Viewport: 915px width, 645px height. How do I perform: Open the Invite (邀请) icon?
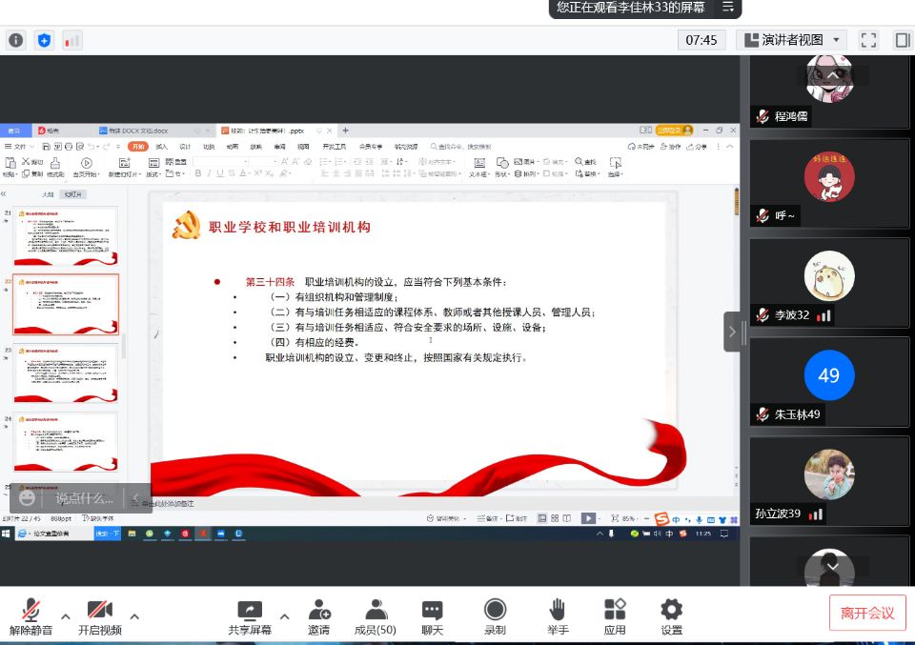[x=318, y=616]
